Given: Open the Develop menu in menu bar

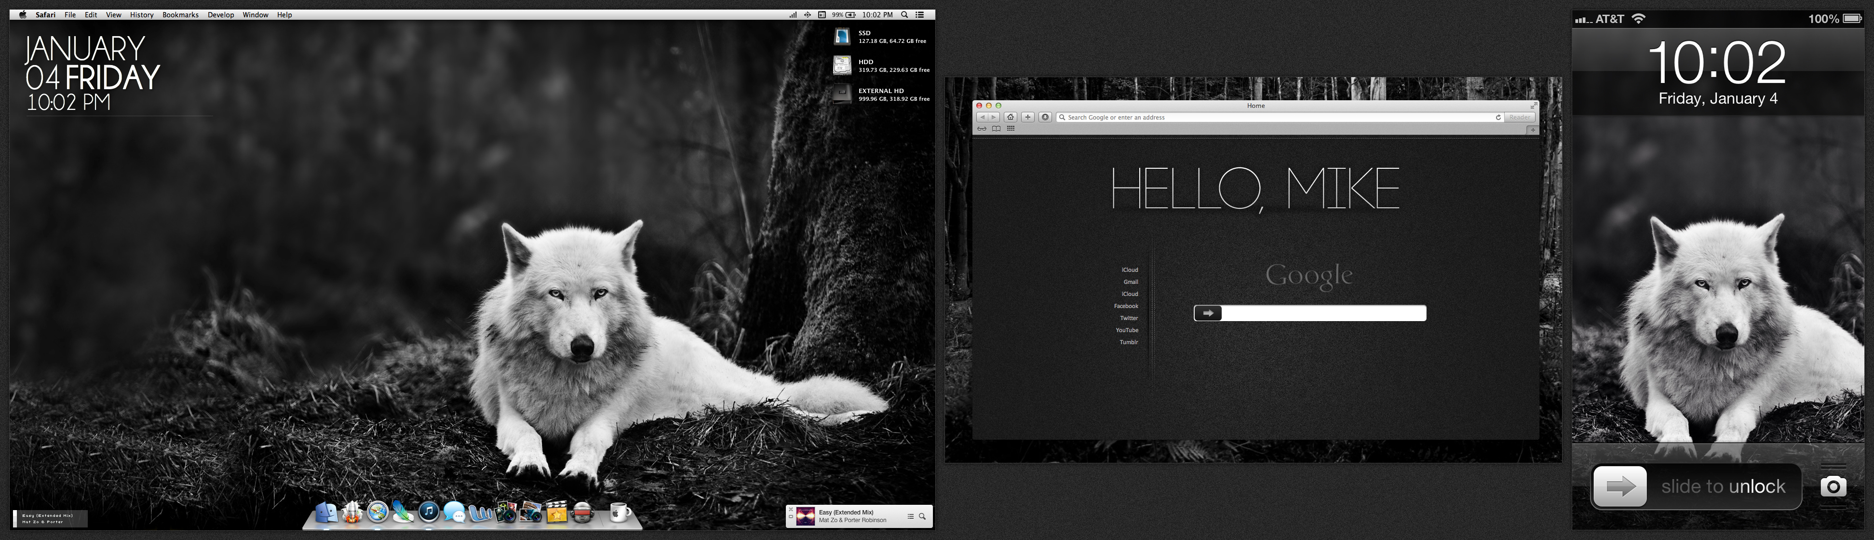Looking at the screenshot, I should 220,14.
